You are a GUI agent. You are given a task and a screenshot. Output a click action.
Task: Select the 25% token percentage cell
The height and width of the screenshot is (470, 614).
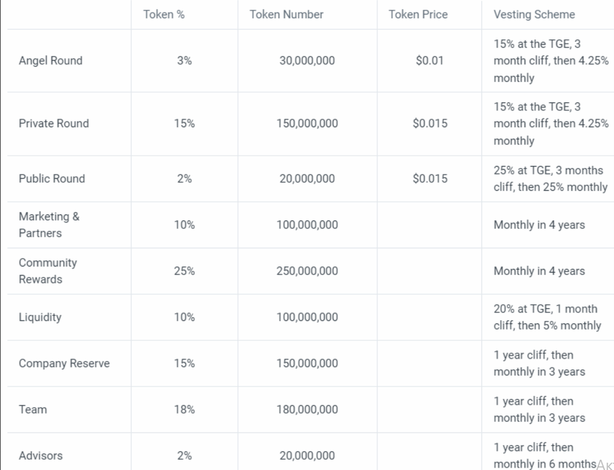click(184, 271)
